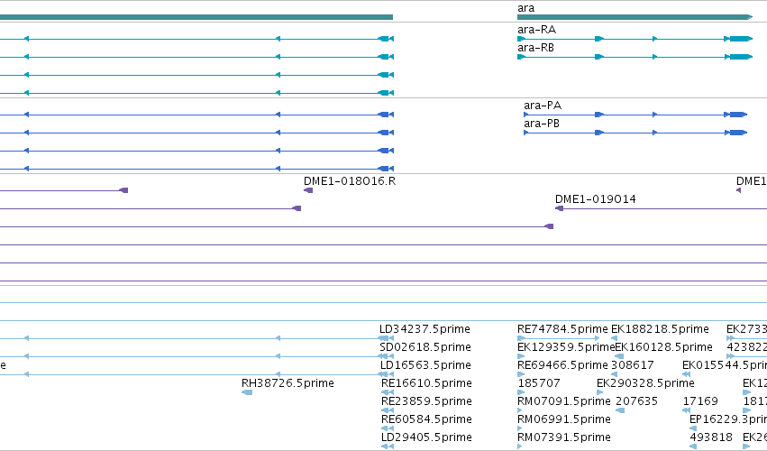
Task: Select the RE16610.5prime label
Action: click(426, 383)
